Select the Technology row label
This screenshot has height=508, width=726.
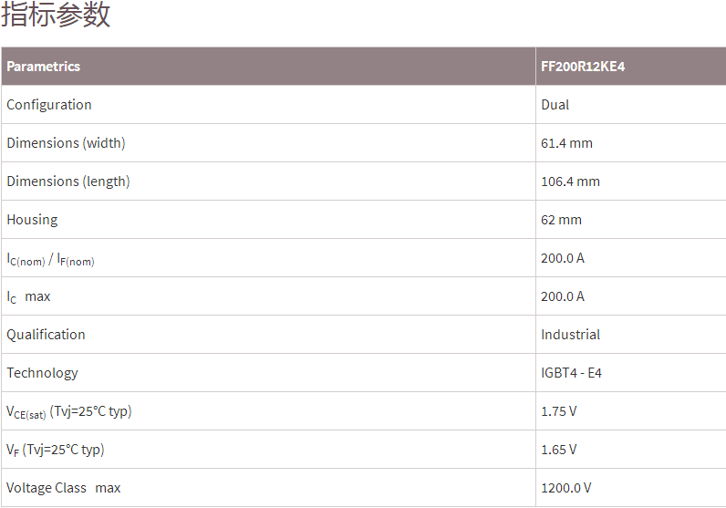click(42, 373)
